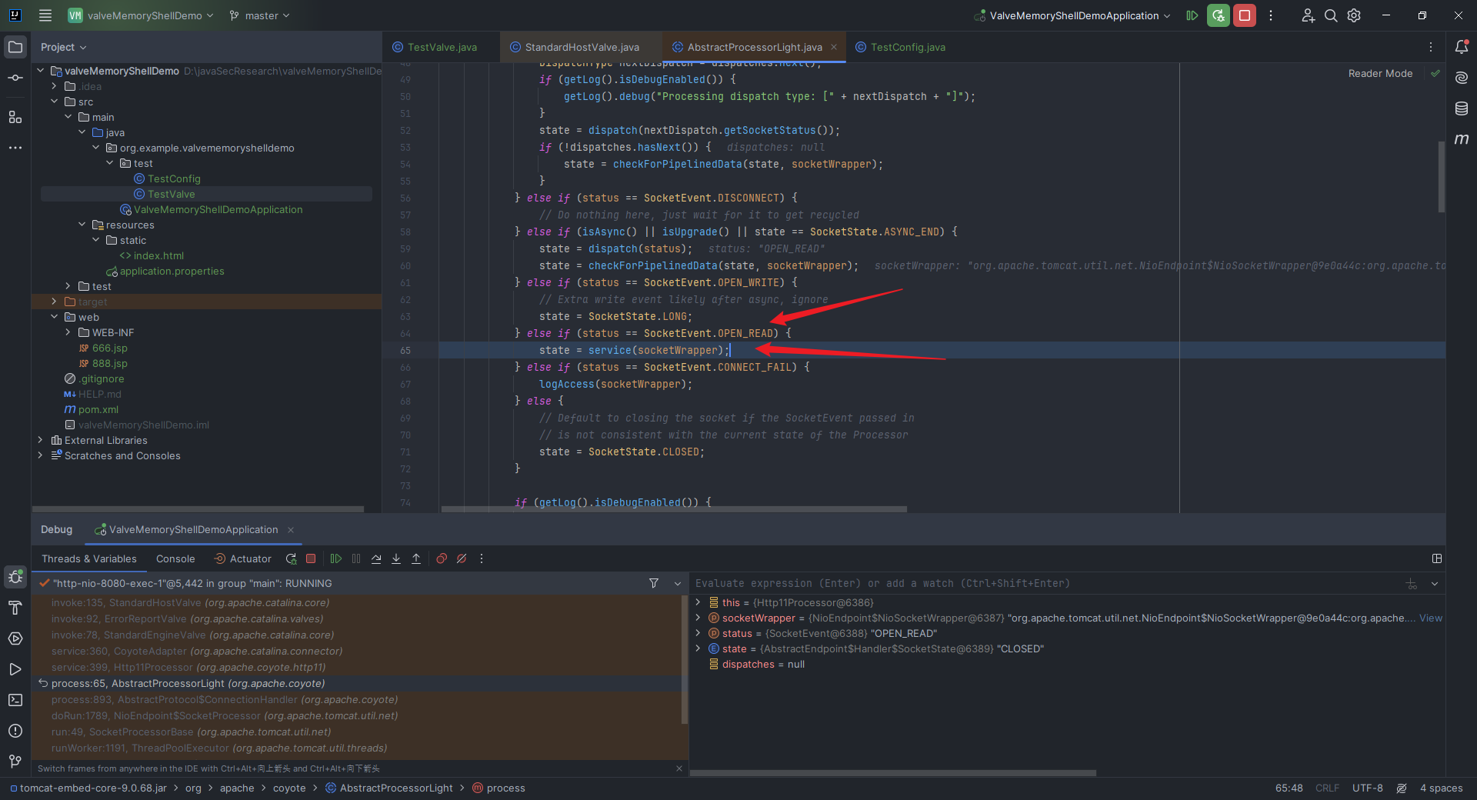Open pom.xml in project tree

[98, 410]
